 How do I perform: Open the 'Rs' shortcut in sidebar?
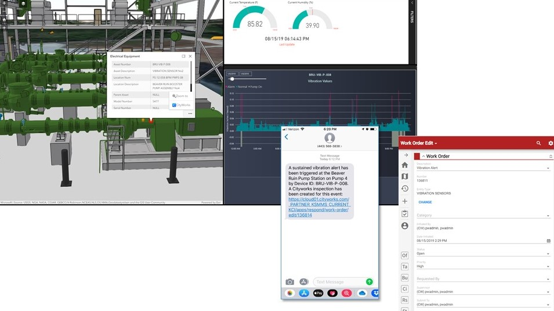pos(405,300)
